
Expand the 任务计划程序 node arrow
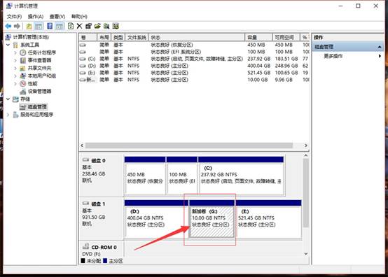[15, 52]
